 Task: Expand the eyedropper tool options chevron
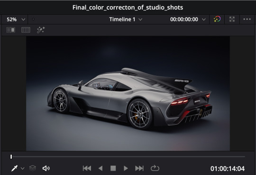coord(23,168)
